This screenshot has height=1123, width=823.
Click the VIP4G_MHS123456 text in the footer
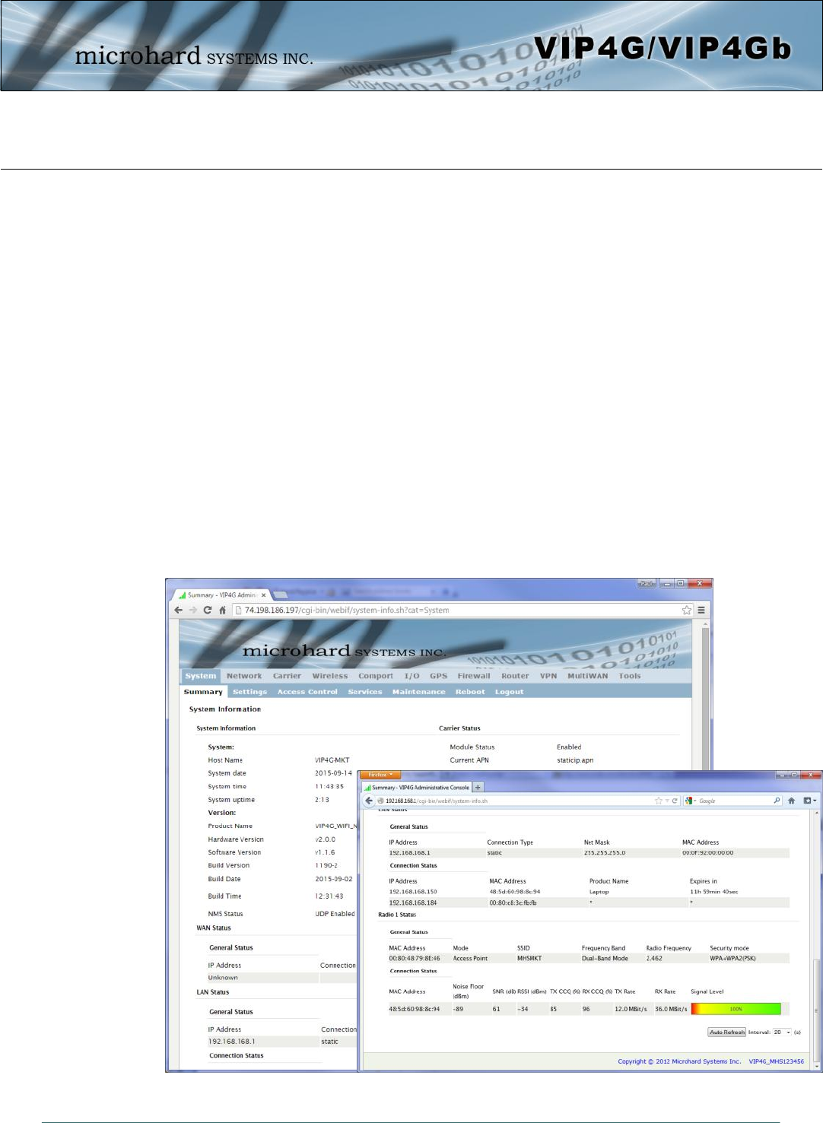pyautogui.click(x=777, y=1061)
